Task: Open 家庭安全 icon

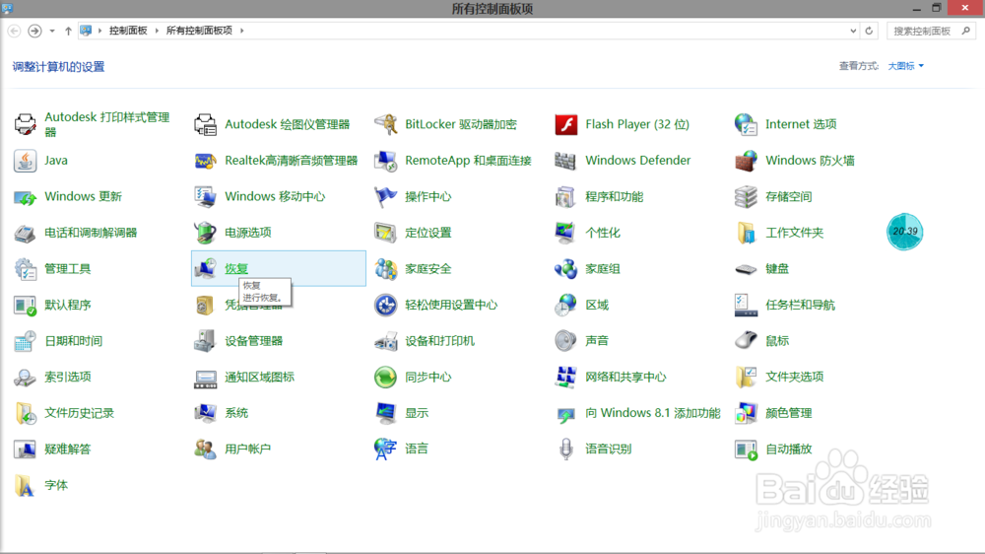Action: [x=386, y=269]
